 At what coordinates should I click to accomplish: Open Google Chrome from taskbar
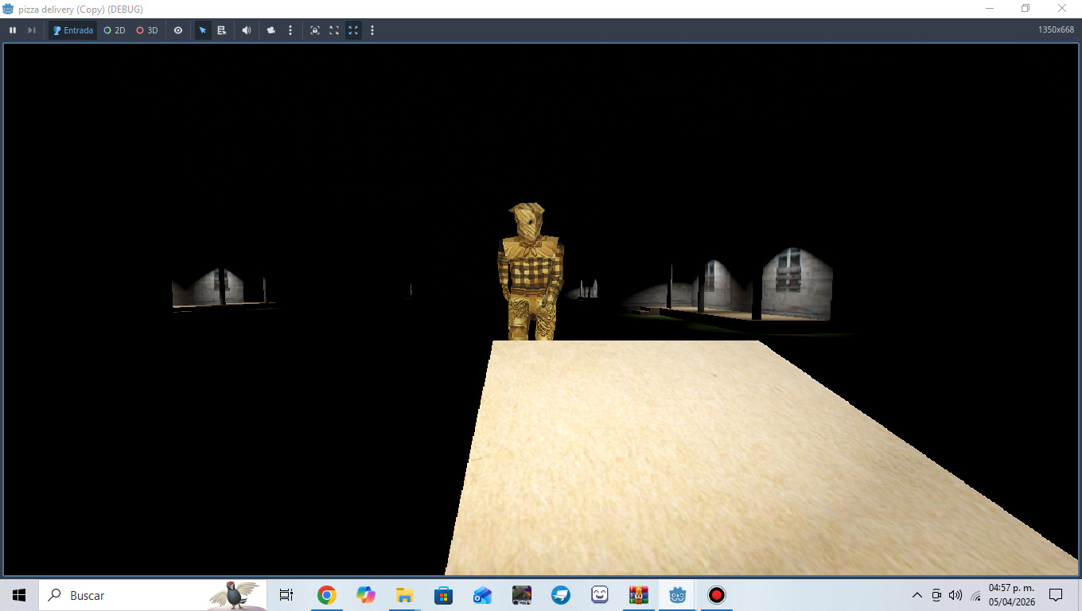click(x=326, y=595)
